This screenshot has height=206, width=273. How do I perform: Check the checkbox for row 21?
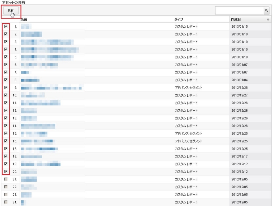coord(6,179)
